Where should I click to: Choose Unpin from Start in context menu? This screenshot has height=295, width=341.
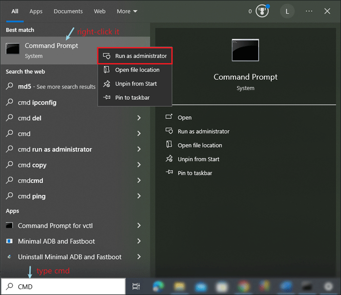[135, 84]
